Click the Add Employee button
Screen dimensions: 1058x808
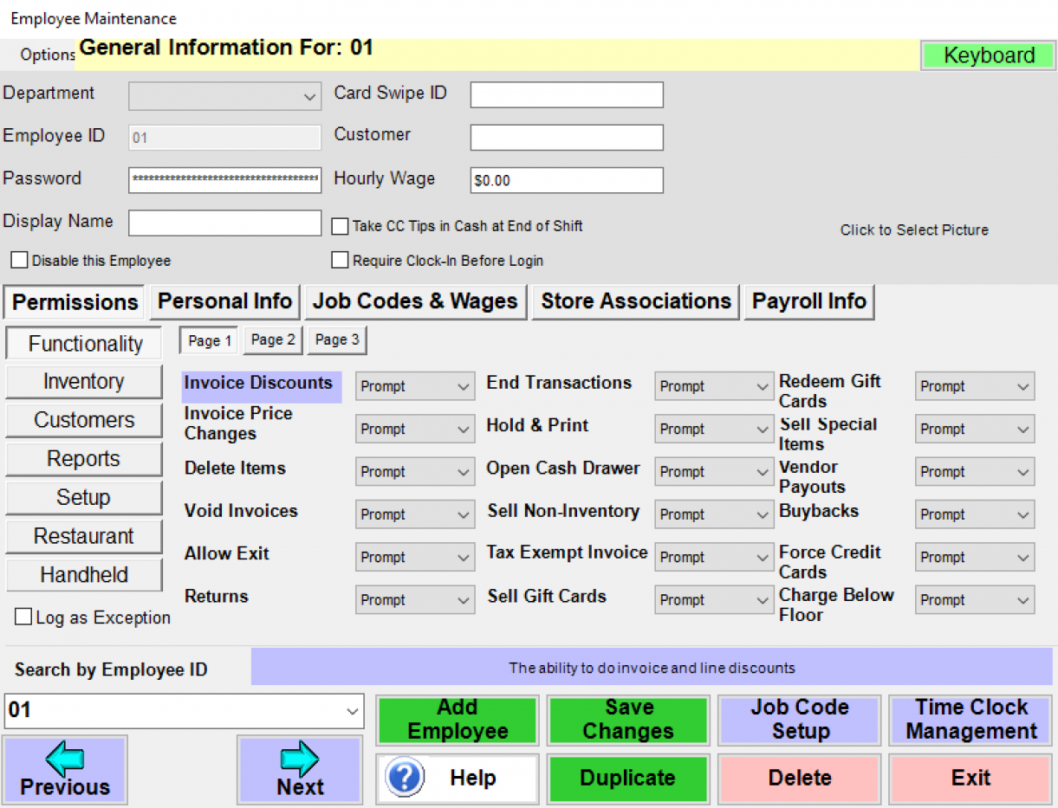(457, 720)
